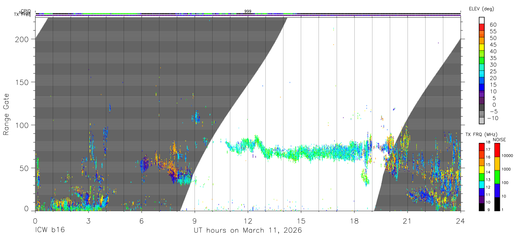Image resolution: width=518 pixels, height=239 pixels.
Task: Click the white top cell of ELEV colorbar
Action: (x=482, y=21)
